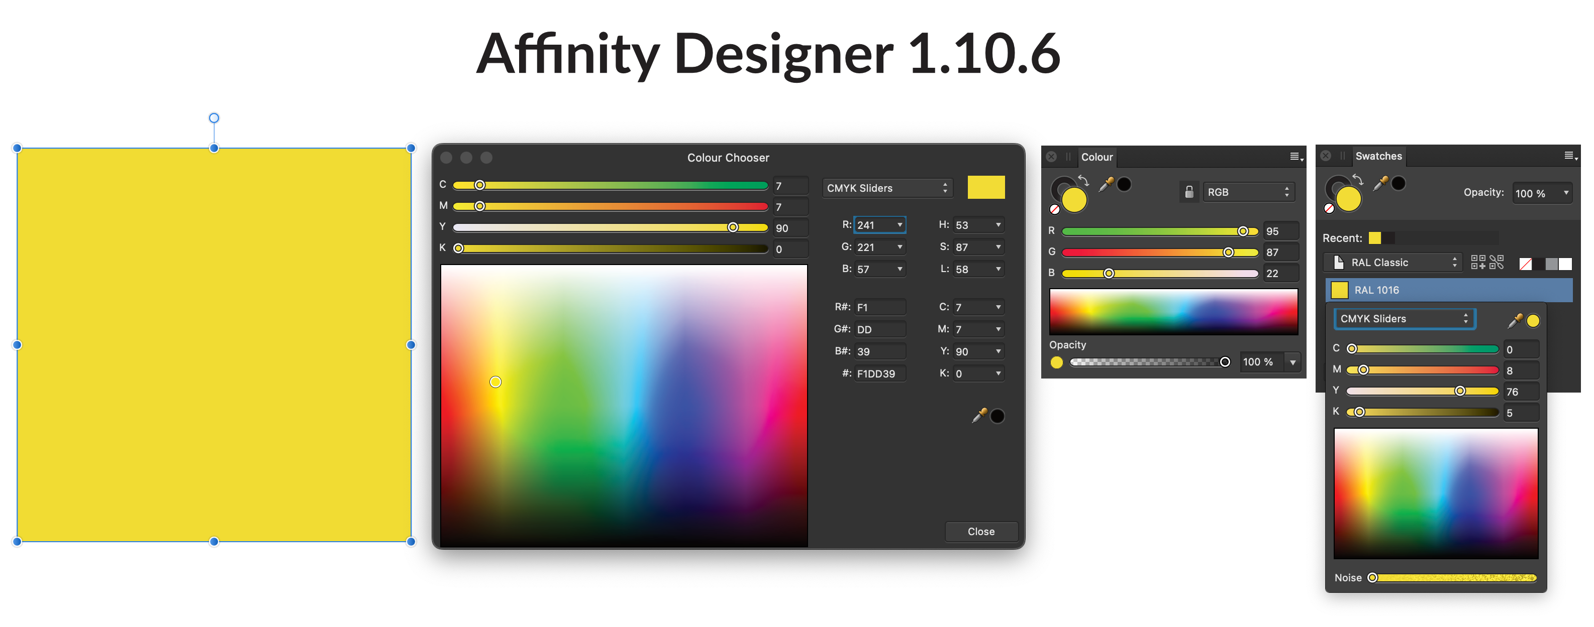This screenshot has width=1594, height=627.
Task: Click the K slider in Colour Chooser
Action: (x=611, y=248)
